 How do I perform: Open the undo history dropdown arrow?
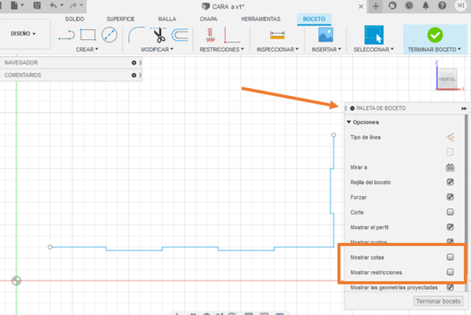[x=62, y=5]
